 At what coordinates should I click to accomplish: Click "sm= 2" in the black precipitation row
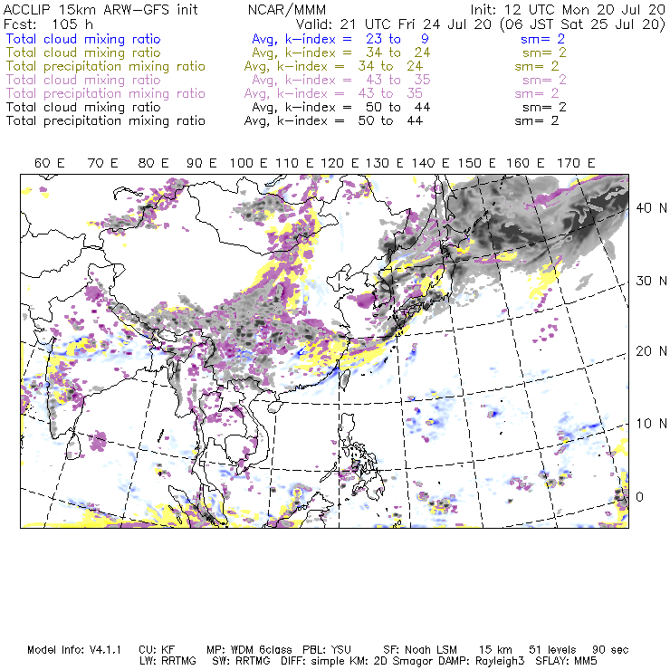coord(537,121)
